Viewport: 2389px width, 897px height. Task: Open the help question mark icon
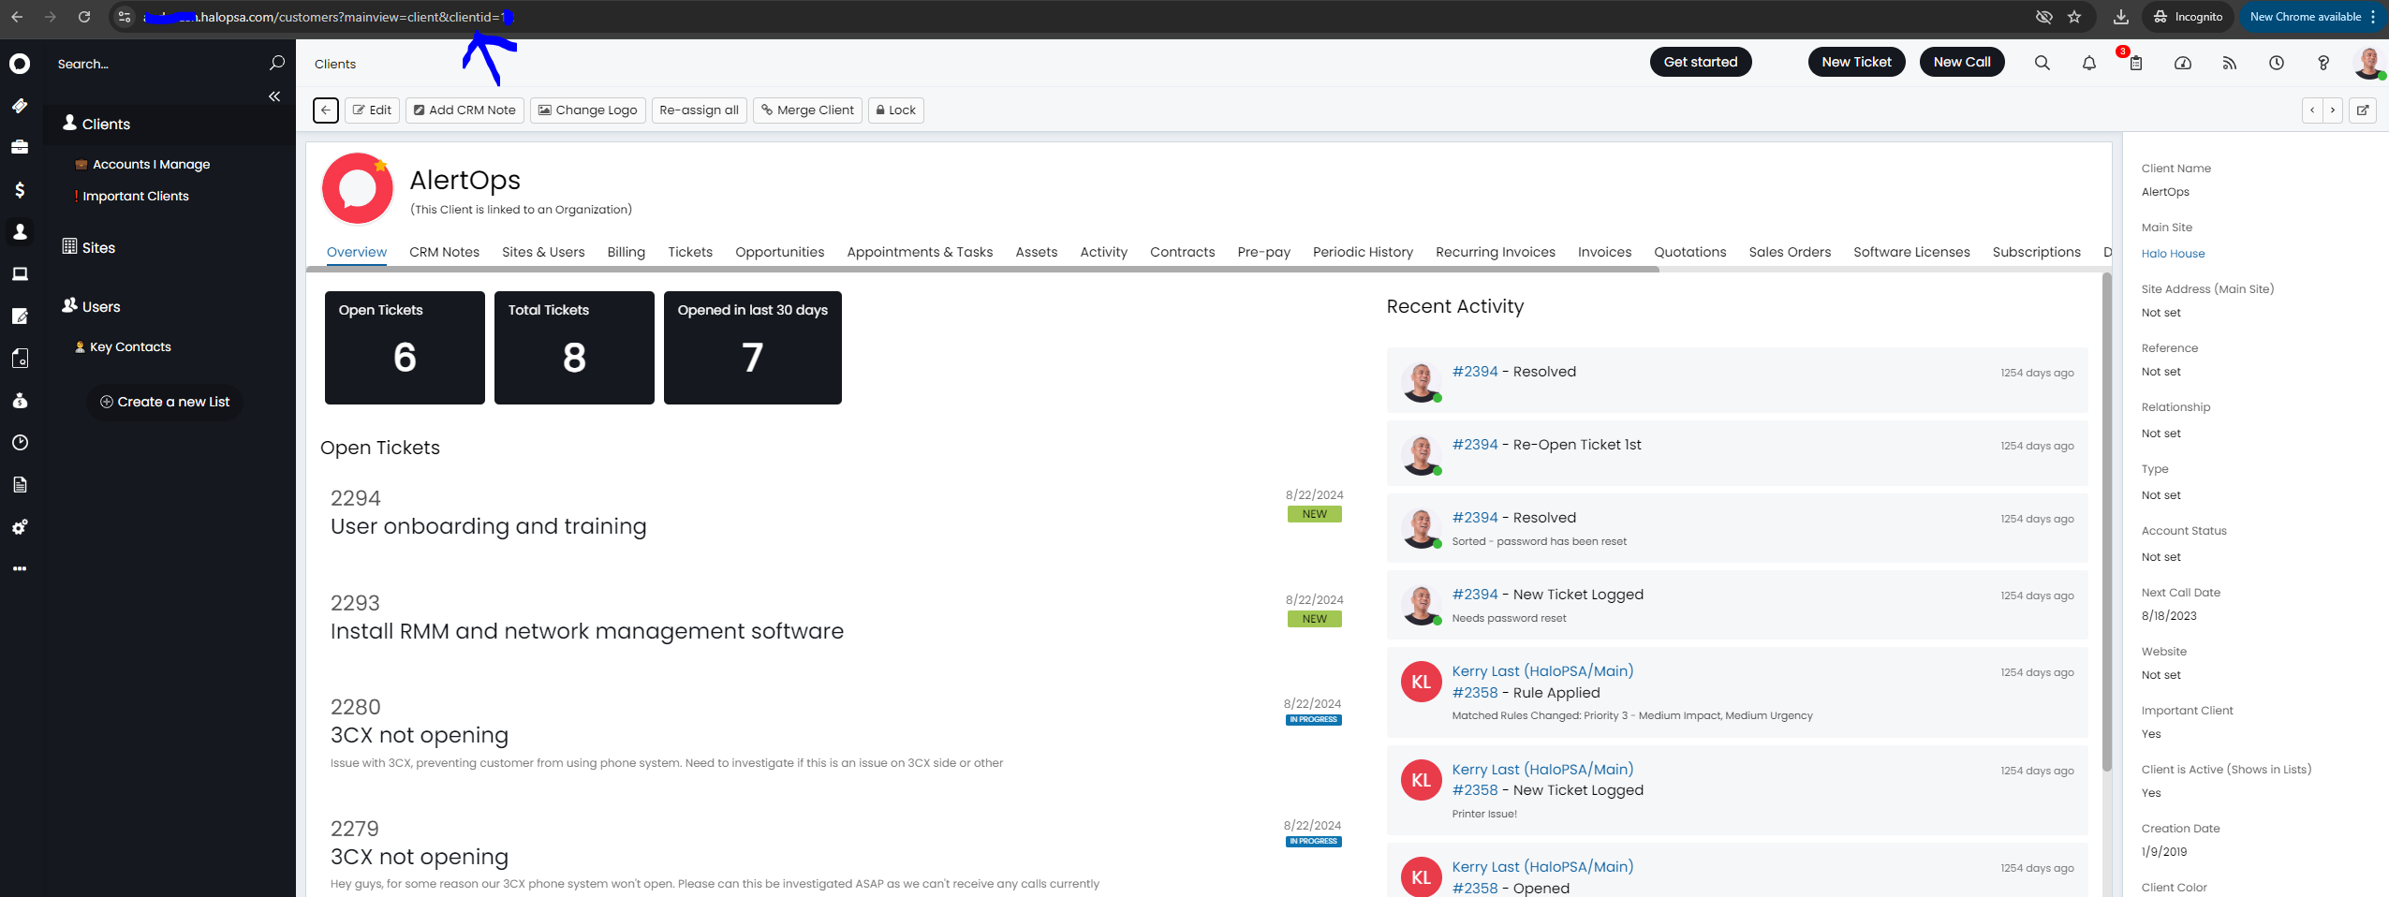point(2323,63)
